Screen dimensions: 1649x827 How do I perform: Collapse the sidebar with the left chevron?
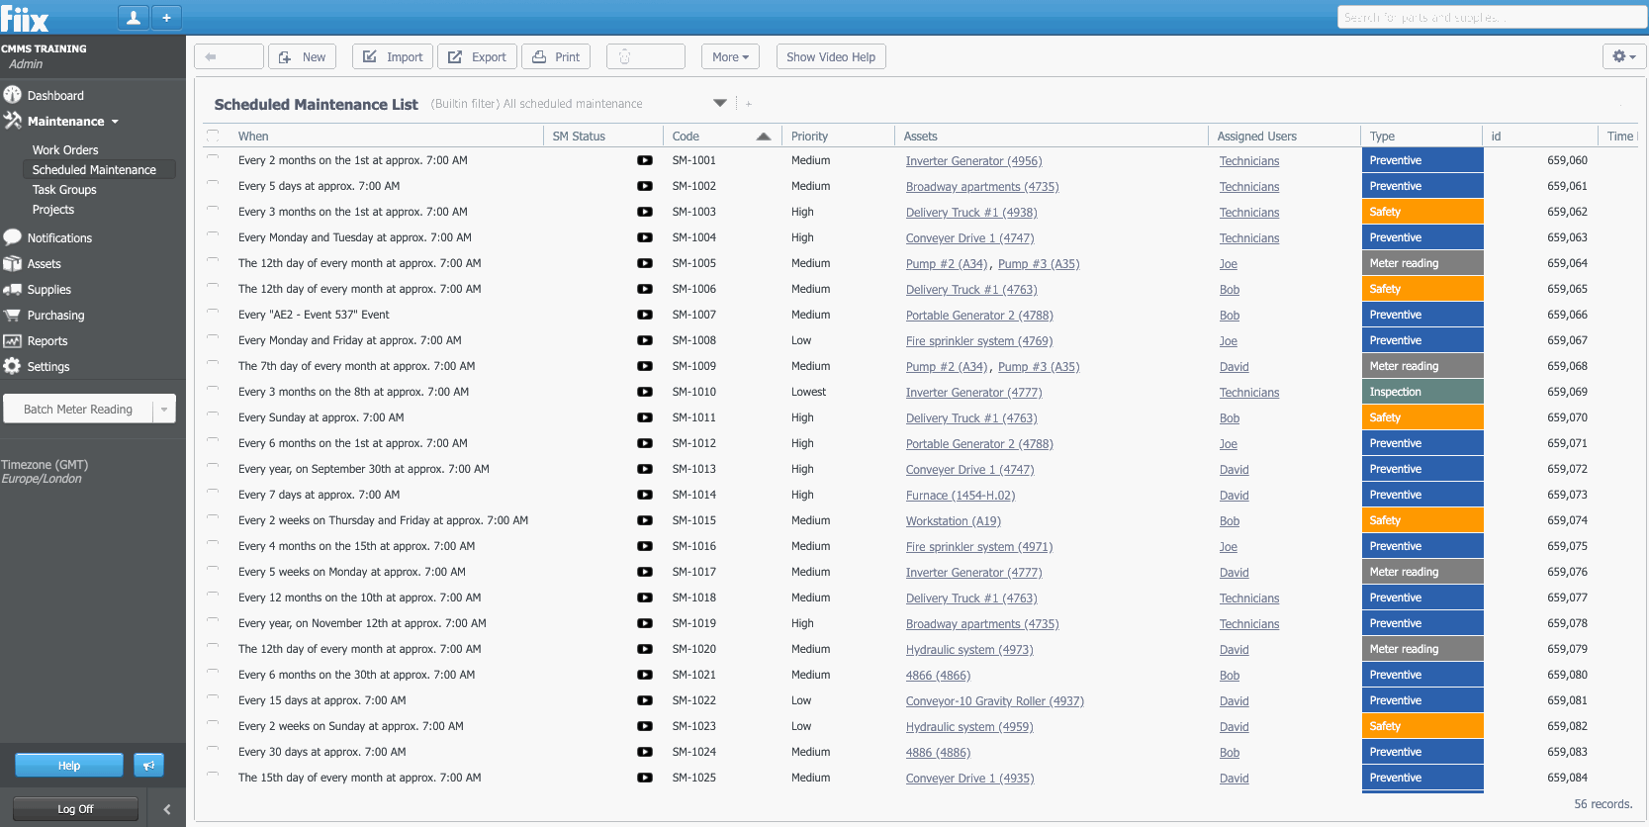[x=166, y=809]
